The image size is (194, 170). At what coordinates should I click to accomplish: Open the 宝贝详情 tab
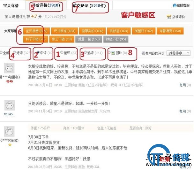coord(11,5)
